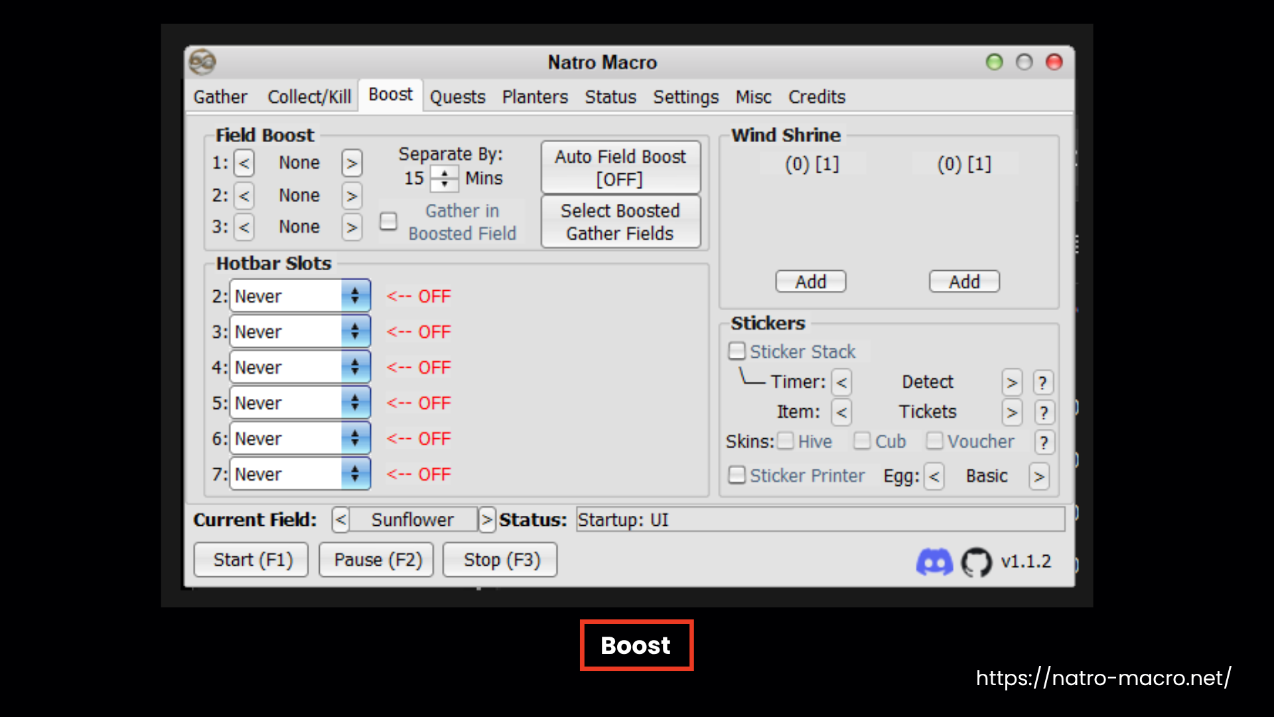The image size is (1274, 717).
Task: Enable the Sticker Printer checkbox
Action: 737,475
